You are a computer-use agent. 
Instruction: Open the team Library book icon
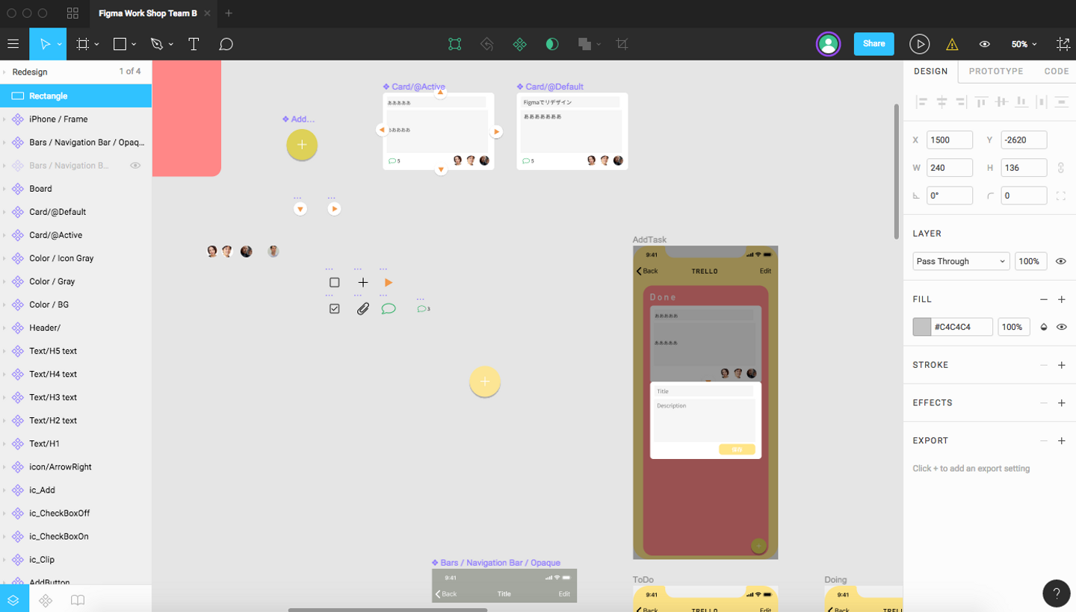coord(78,599)
